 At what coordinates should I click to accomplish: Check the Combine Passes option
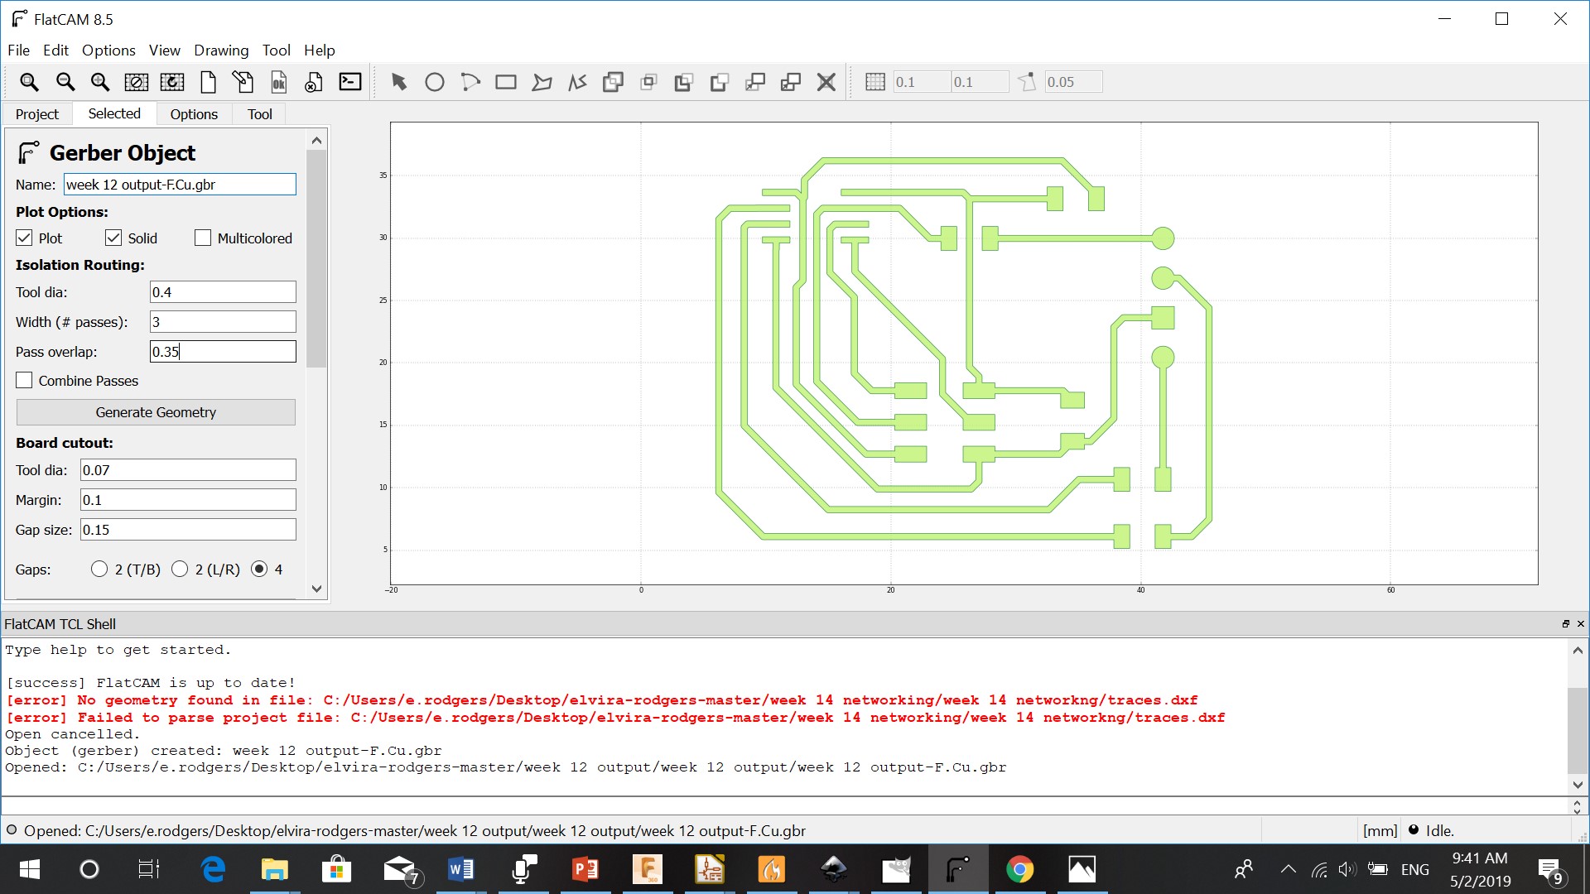25,381
